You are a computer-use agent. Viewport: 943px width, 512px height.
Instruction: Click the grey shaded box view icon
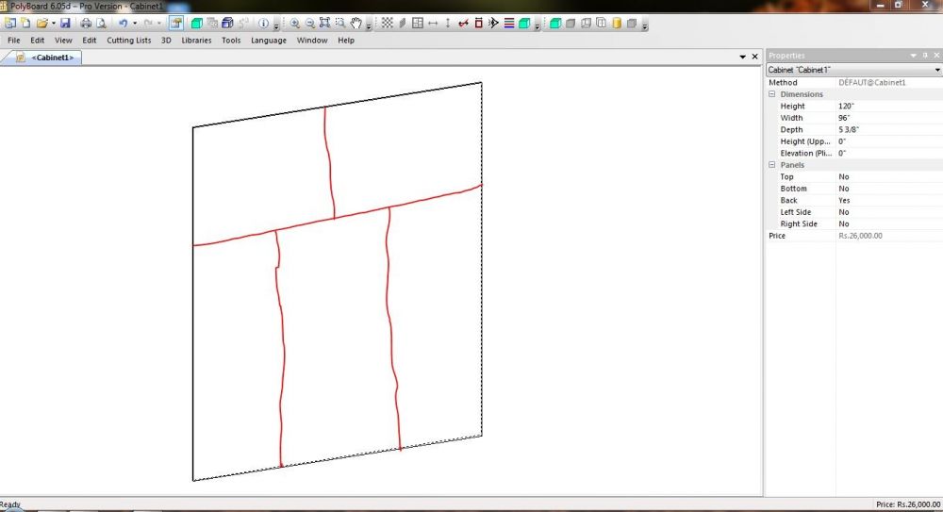click(571, 23)
